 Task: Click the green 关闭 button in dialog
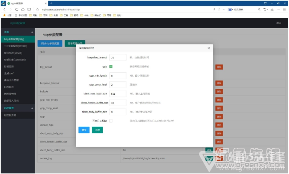(97, 130)
